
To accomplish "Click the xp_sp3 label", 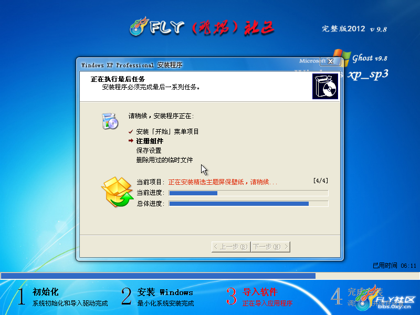I will point(368,75).
